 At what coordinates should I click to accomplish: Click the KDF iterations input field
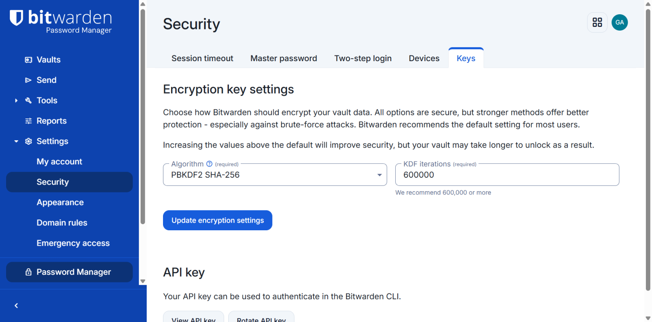pos(507,175)
